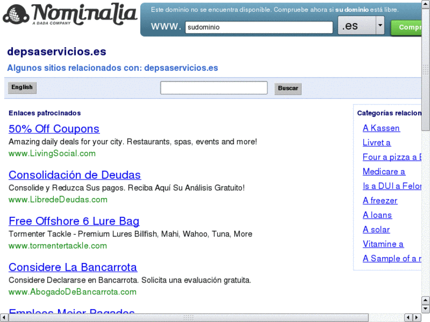
Task: Click the Considere Declararse en Bancarrota text
Action: pos(130,280)
